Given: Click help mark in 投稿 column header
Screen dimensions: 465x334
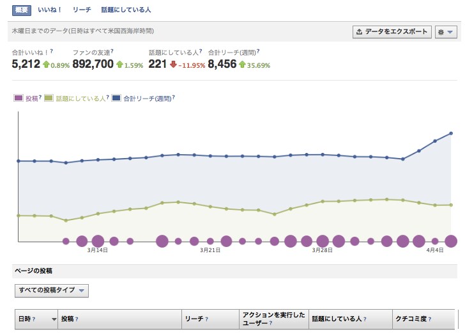Looking at the screenshot, I should point(77,319).
